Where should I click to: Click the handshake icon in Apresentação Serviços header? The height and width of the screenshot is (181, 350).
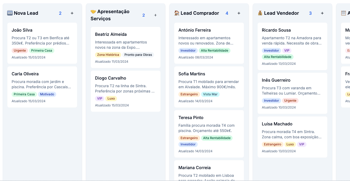(x=93, y=12)
